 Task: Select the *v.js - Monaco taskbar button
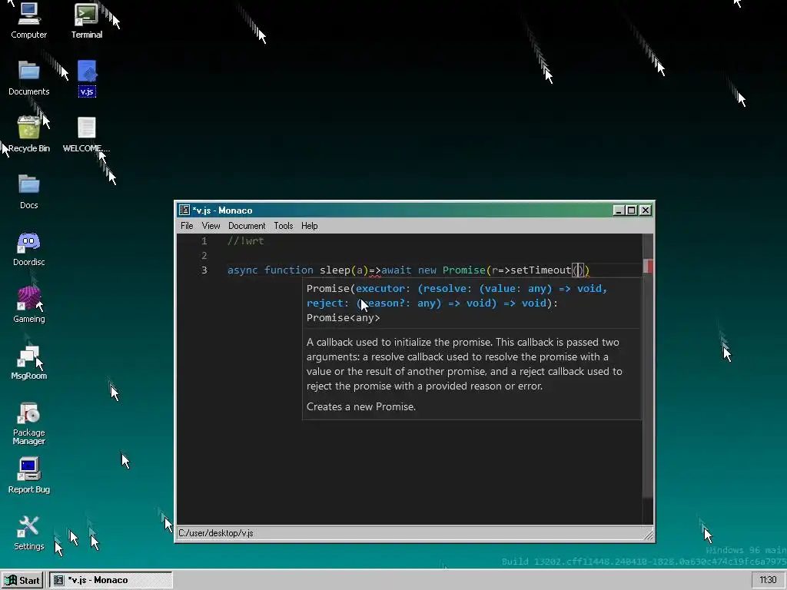[x=111, y=580]
